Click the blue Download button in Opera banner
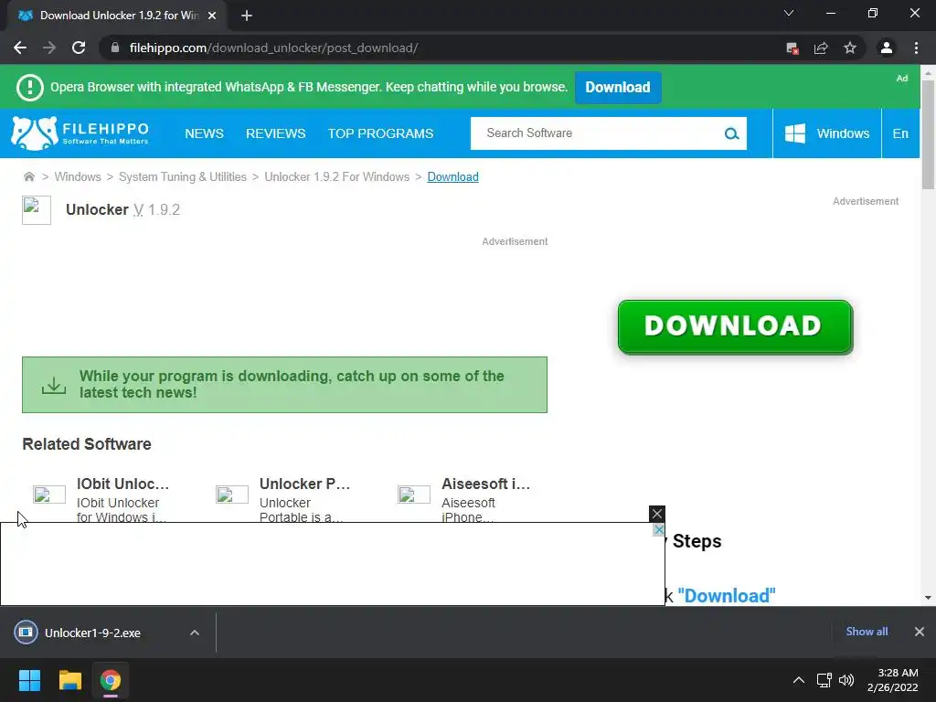The width and height of the screenshot is (936, 702). [618, 87]
